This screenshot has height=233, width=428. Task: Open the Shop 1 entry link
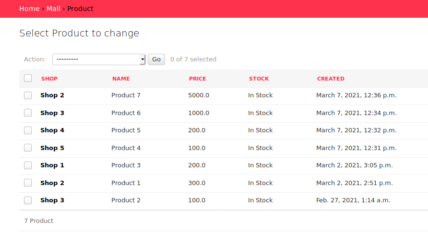pyautogui.click(x=52, y=165)
